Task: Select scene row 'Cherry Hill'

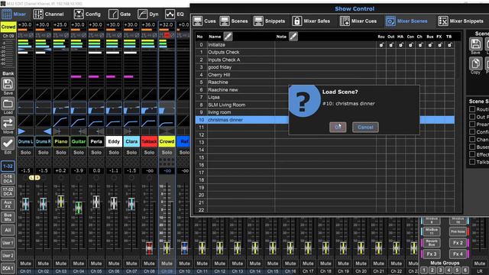Action: (325, 75)
